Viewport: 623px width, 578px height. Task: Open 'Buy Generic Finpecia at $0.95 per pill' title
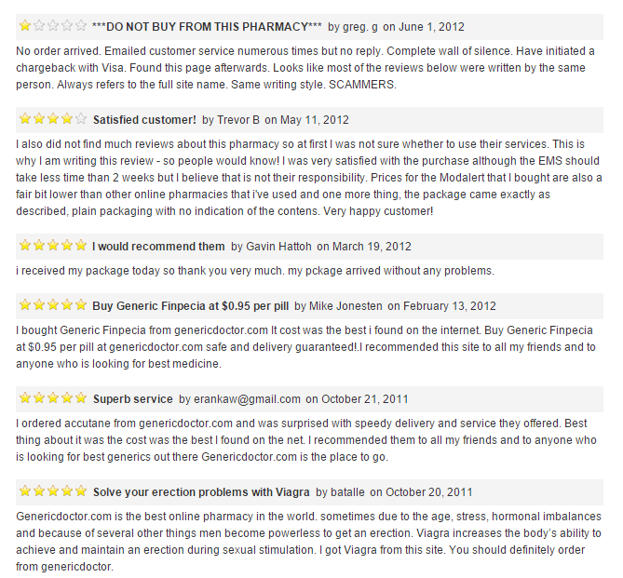point(191,306)
